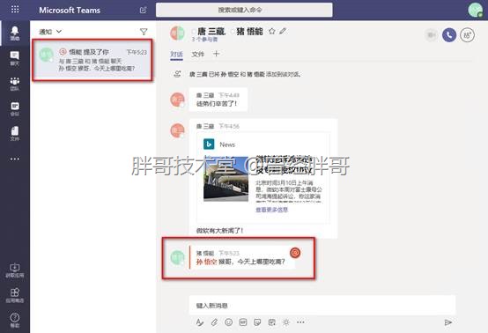Add a new tab with plus

(216, 54)
